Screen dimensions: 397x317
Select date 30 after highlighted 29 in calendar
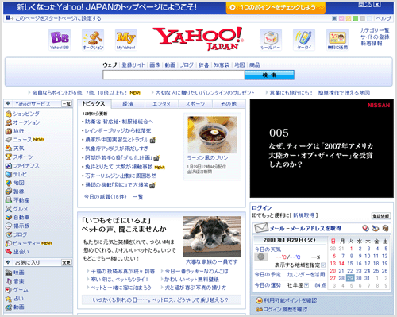[x=359, y=278]
